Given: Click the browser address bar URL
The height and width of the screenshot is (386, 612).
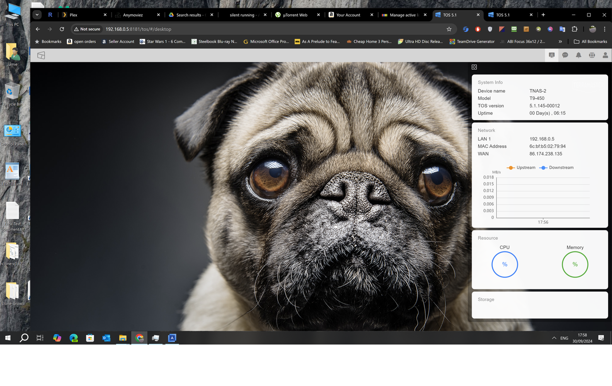Looking at the screenshot, I should [x=138, y=29].
